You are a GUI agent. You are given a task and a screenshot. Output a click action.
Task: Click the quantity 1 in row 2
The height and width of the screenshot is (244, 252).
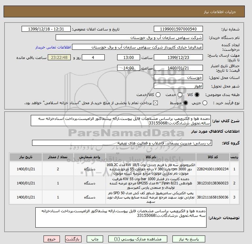58,183
